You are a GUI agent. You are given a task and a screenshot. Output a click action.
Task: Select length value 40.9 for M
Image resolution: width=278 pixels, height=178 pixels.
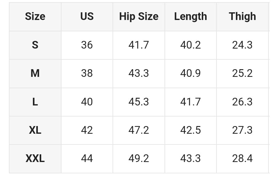click(x=191, y=73)
